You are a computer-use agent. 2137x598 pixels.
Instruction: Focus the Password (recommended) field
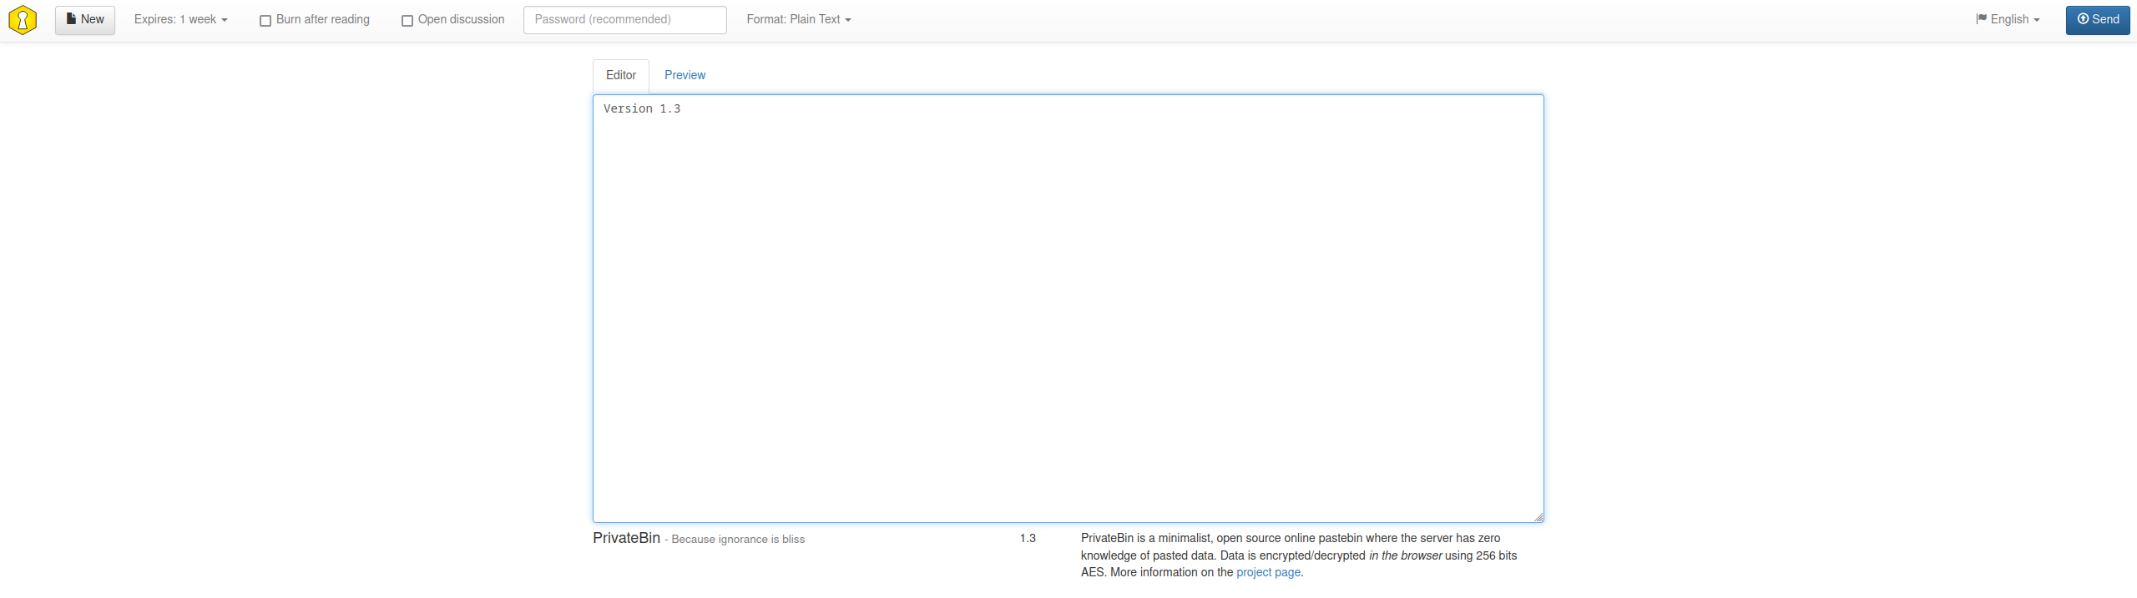(x=624, y=20)
